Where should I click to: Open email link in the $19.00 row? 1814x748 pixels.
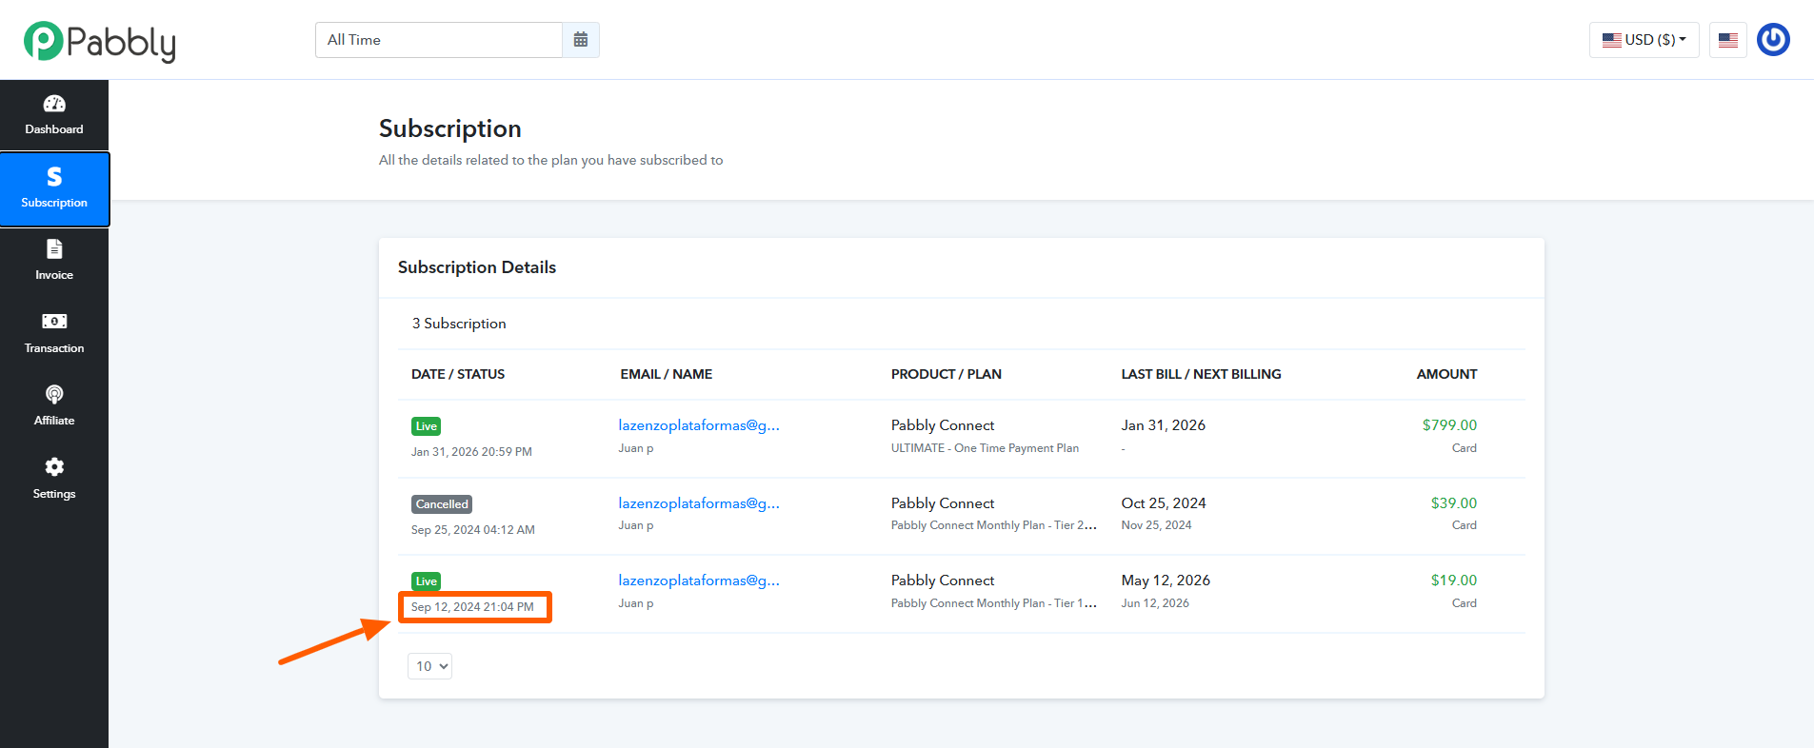(699, 581)
